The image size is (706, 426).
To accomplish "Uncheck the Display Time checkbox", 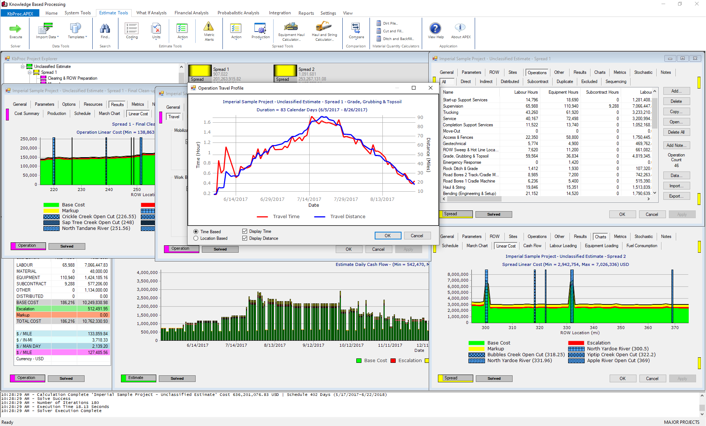I will (x=245, y=231).
